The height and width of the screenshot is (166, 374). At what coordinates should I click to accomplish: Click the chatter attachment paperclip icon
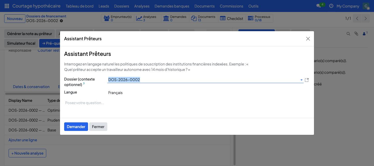(356, 34)
